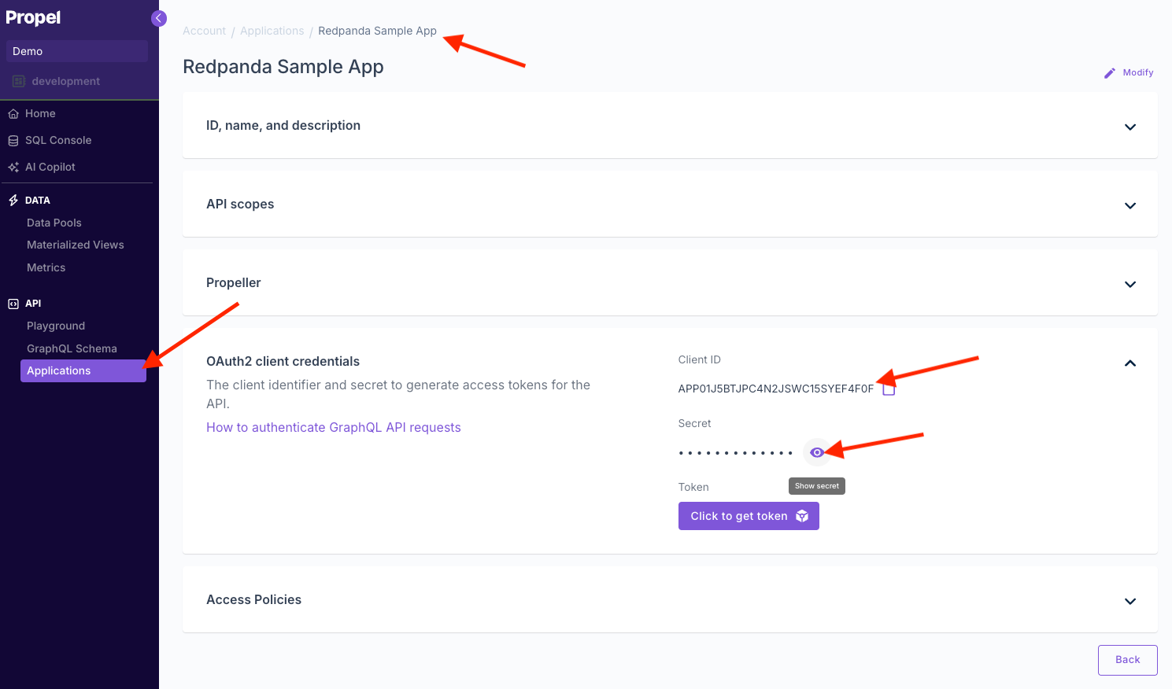
Task: Expand the API scopes section
Action: coord(1130,205)
